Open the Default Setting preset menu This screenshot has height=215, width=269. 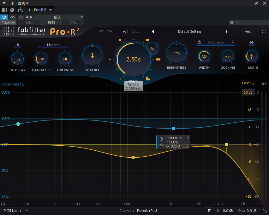pos(189,32)
